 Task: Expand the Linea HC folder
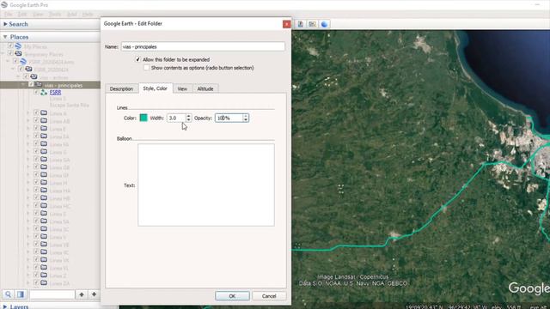(28, 206)
